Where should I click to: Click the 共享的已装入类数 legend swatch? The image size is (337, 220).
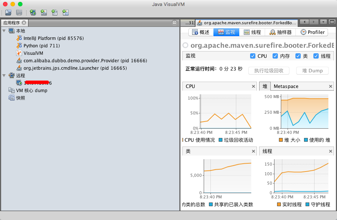click(211, 204)
